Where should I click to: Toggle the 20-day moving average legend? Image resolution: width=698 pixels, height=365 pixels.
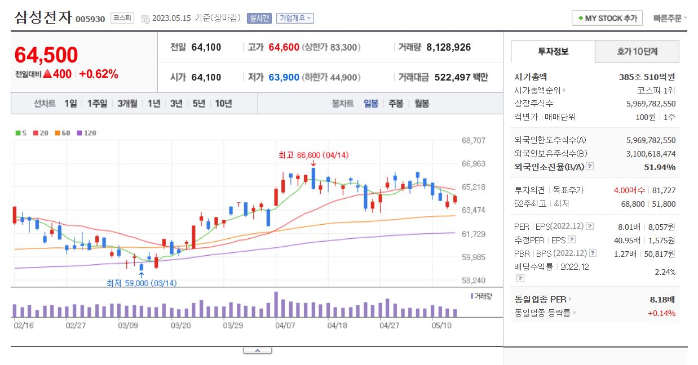pyautogui.click(x=40, y=133)
